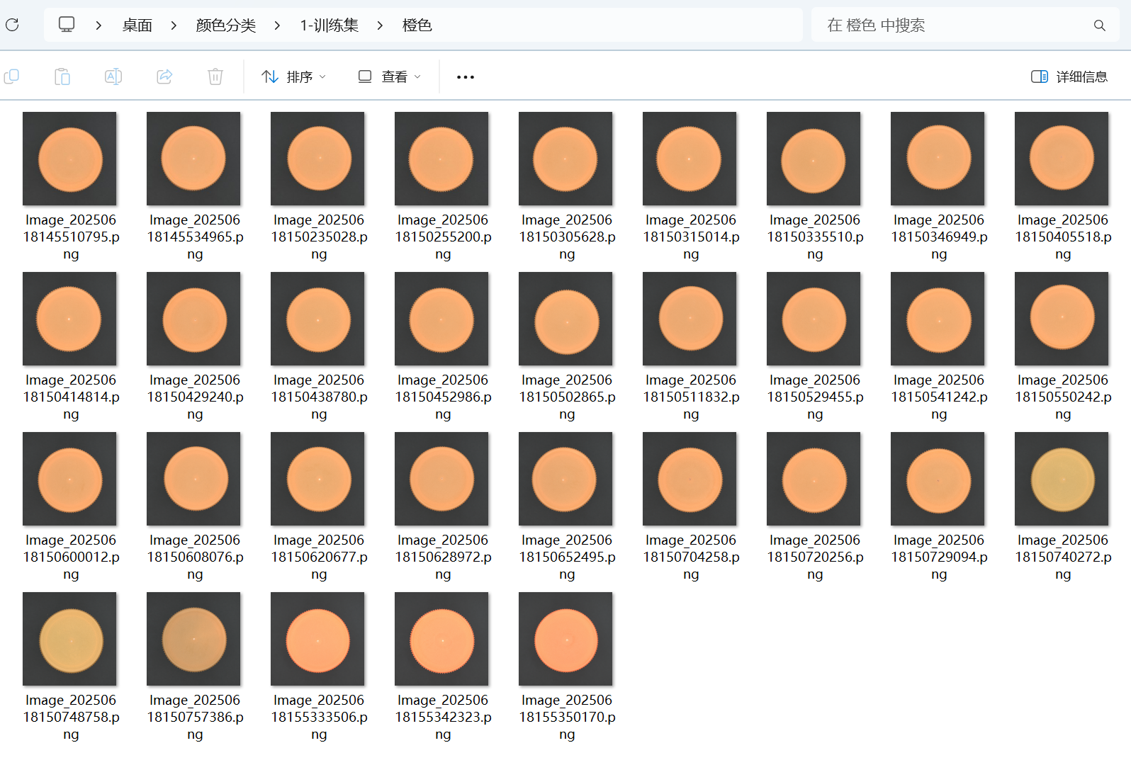Click the rename icon
Screen dimensions: 1131x760
(x=113, y=76)
